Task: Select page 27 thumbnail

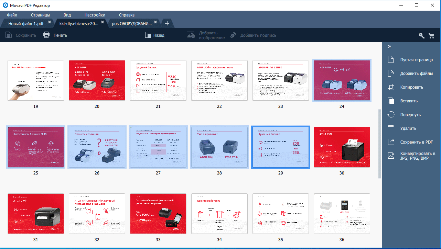Action: point(158,147)
